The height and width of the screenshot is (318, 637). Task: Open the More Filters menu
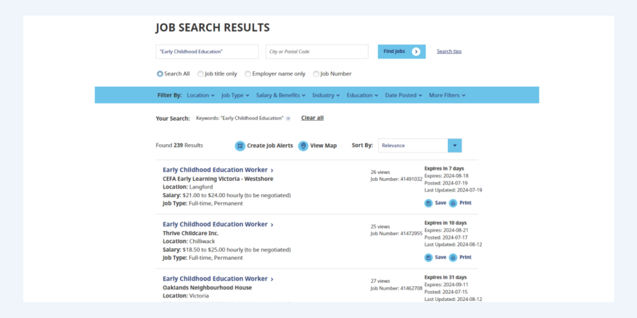tap(447, 95)
